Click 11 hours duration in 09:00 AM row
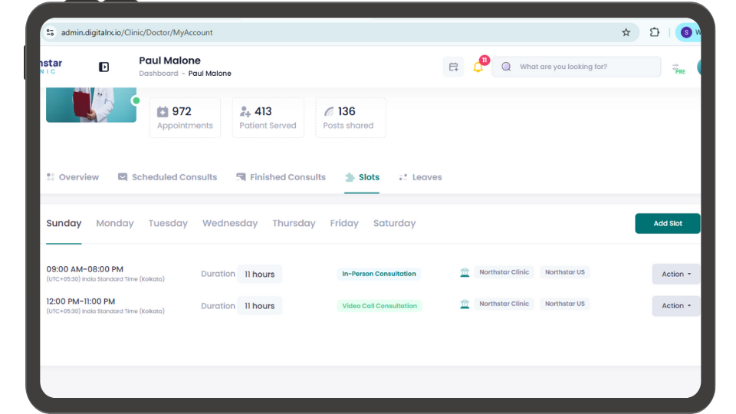Image resolution: width=736 pixels, height=414 pixels. click(260, 274)
